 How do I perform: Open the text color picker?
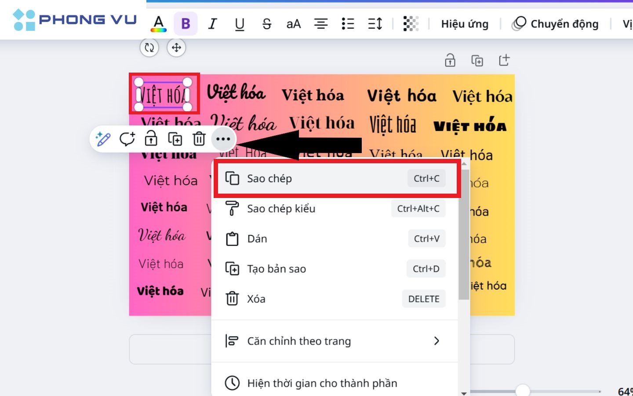159,24
